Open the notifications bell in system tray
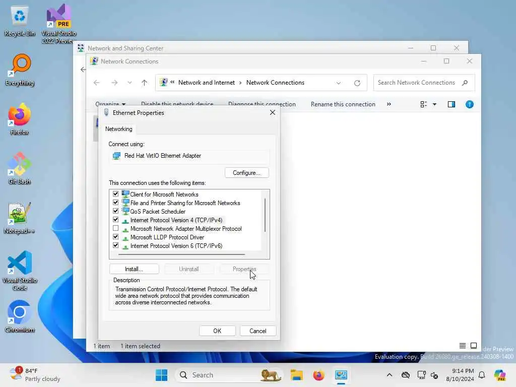The image size is (516, 387). click(x=482, y=375)
